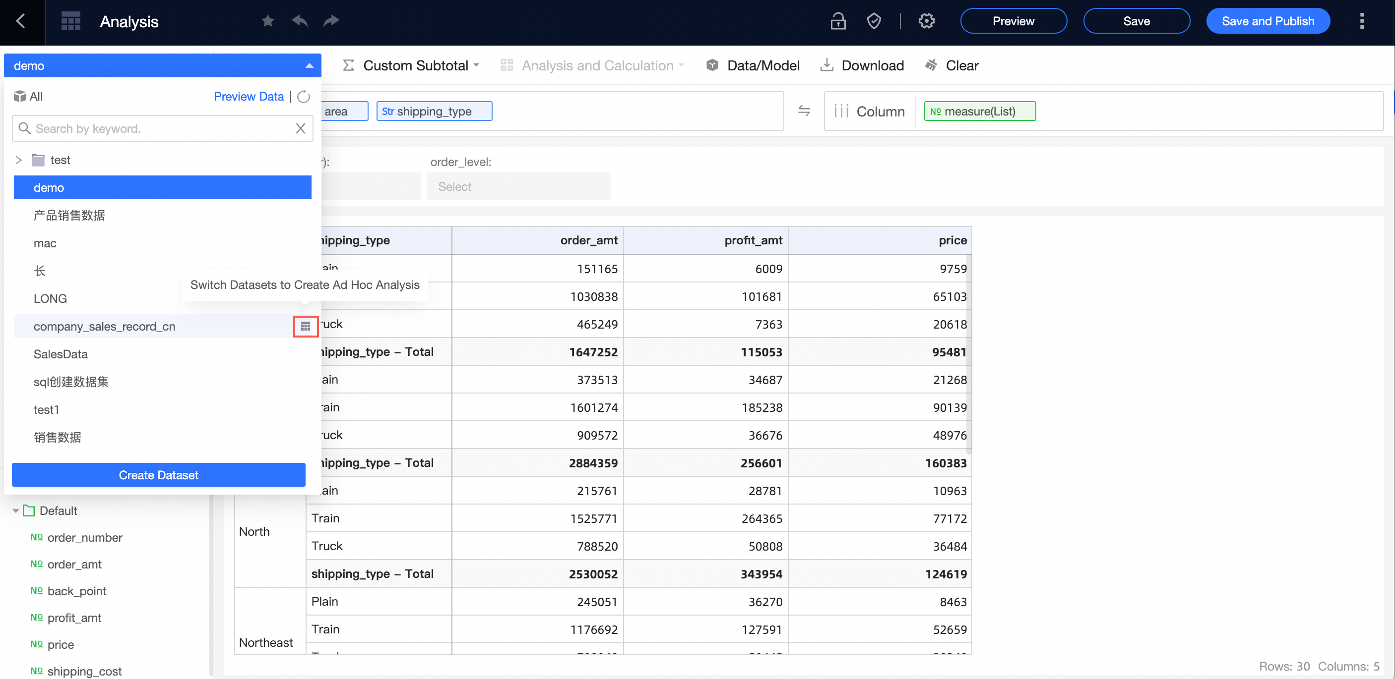Star the Analysis using the favorite icon
Image resolution: width=1395 pixels, height=679 pixels.
(267, 20)
